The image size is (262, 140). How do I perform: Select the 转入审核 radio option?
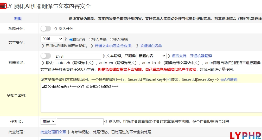pyautogui.click(x=111, y=40)
